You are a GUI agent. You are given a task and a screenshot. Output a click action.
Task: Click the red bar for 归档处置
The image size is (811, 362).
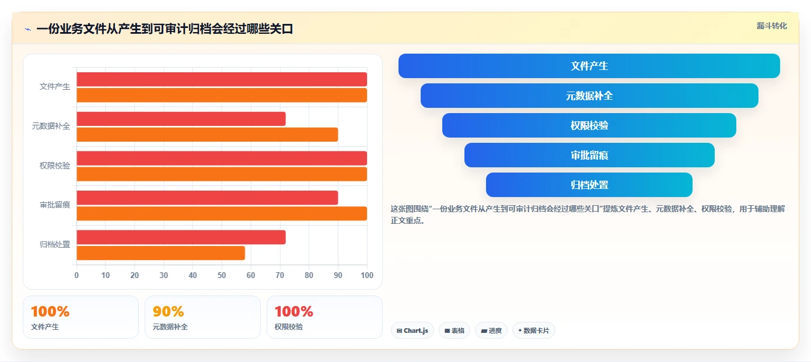click(181, 237)
